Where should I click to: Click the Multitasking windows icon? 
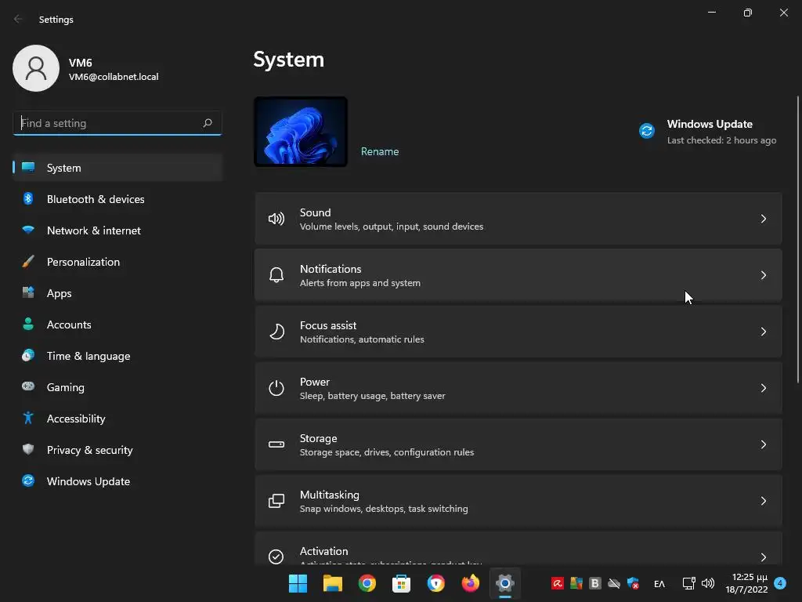pos(276,501)
